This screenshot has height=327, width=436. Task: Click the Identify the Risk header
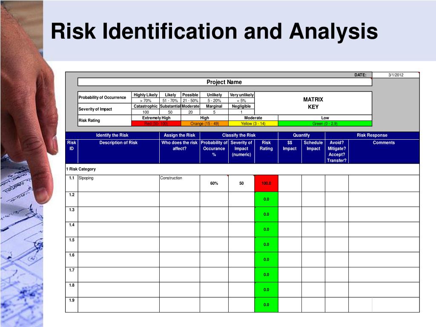pos(112,135)
